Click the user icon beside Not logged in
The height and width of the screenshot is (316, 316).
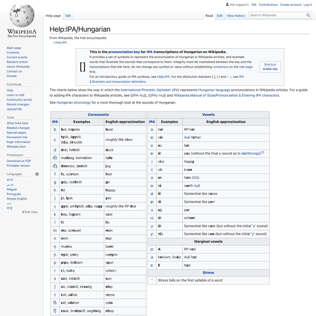(x=227, y=4)
